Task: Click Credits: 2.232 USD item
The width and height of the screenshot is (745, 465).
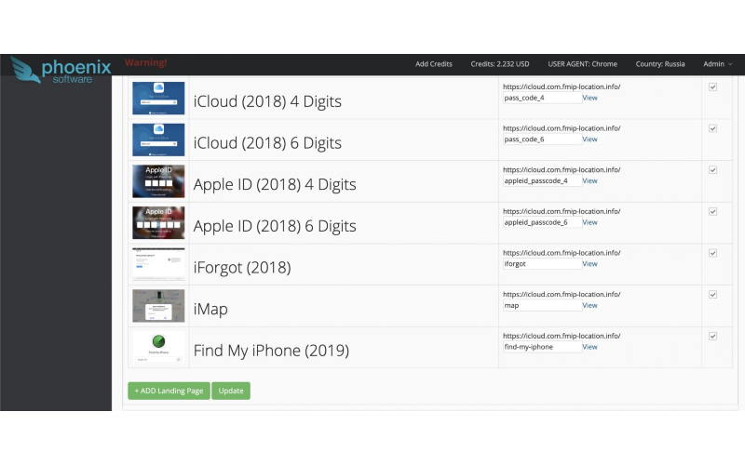Action: [x=500, y=64]
